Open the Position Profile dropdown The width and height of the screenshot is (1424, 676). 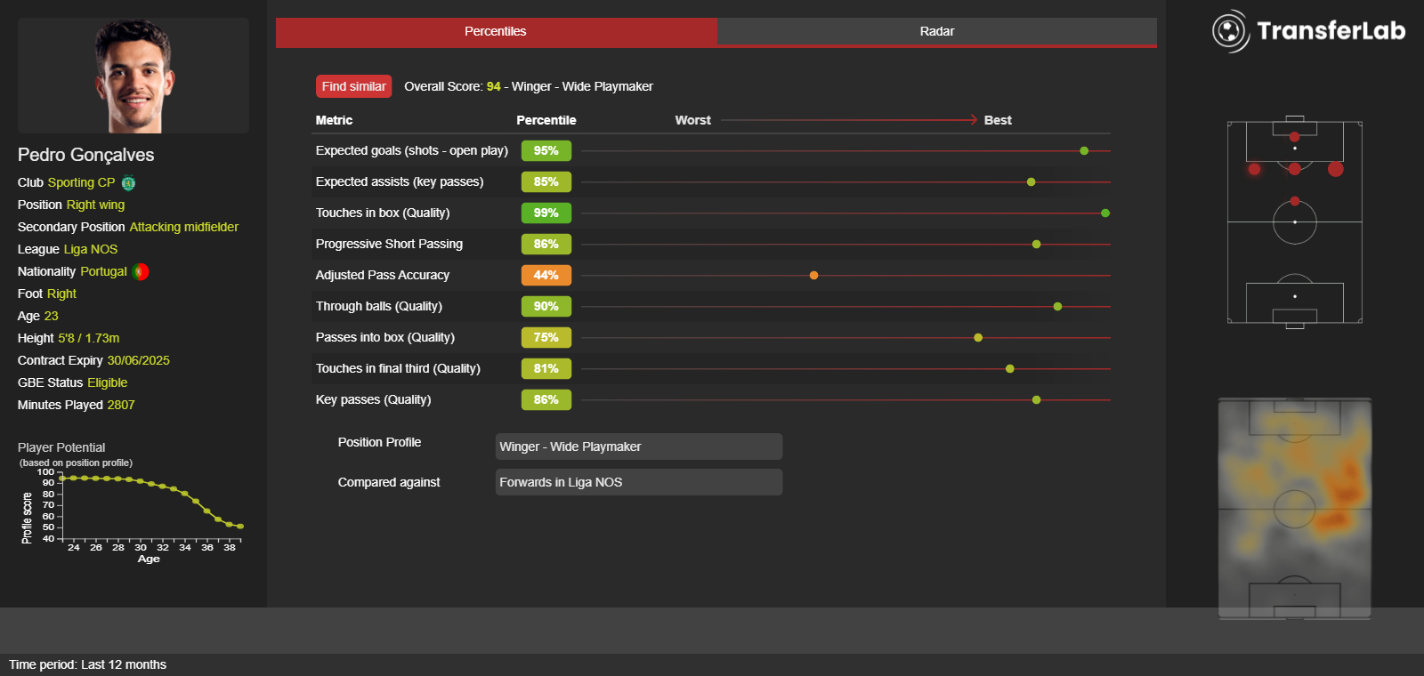[x=639, y=447]
